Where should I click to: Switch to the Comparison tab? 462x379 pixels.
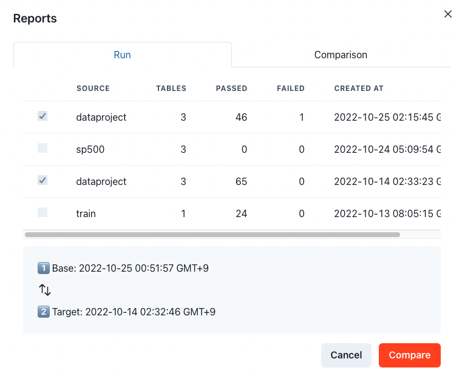click(341, 55)
